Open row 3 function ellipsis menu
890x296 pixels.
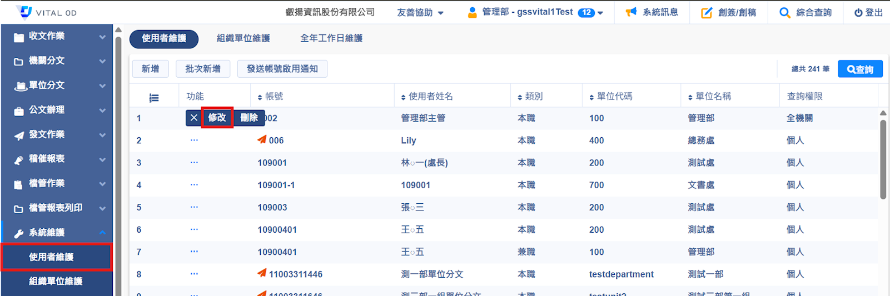coord(194,163)
